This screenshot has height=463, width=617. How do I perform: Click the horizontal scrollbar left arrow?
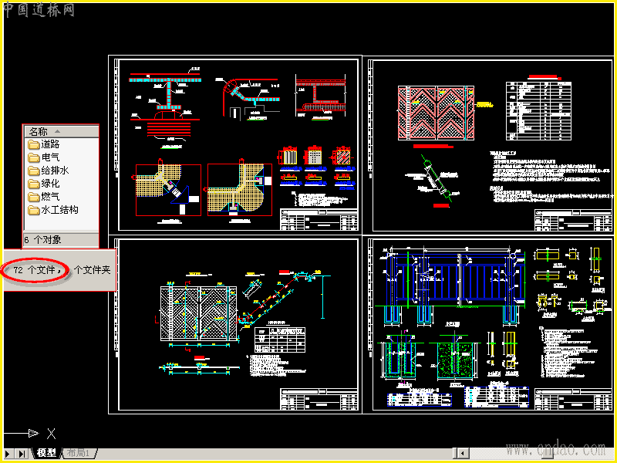464,453
